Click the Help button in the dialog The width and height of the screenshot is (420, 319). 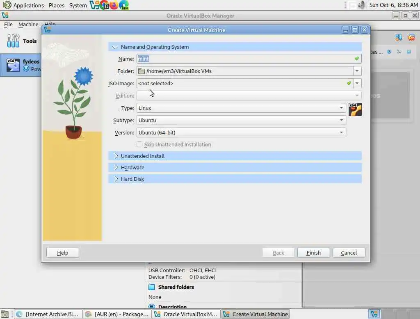click(x=63, y=253)
